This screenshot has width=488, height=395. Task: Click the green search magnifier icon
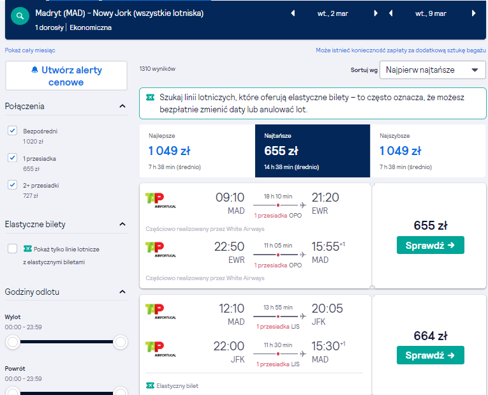20,16
